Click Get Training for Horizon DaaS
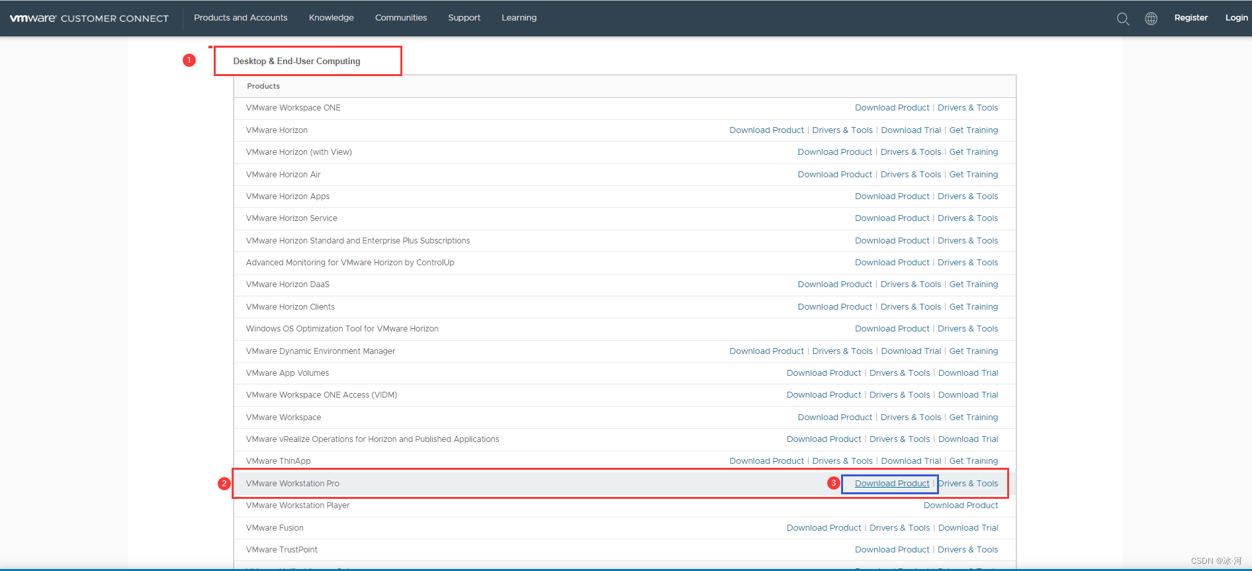Viewport: 1252px width, 571px height. click(x=974, y=285)
